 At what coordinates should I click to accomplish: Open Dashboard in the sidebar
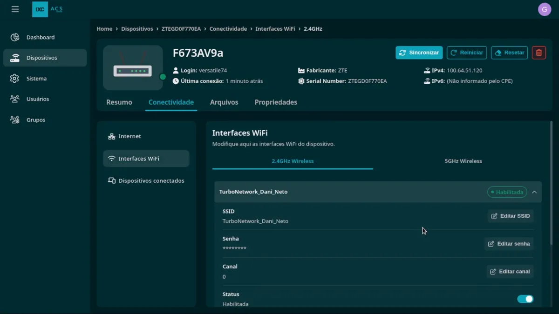45,37
